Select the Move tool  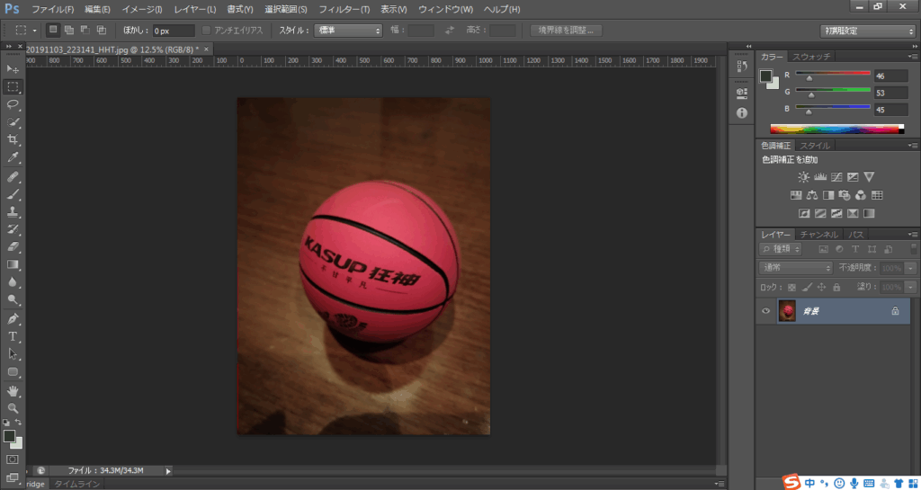[13, 69]
